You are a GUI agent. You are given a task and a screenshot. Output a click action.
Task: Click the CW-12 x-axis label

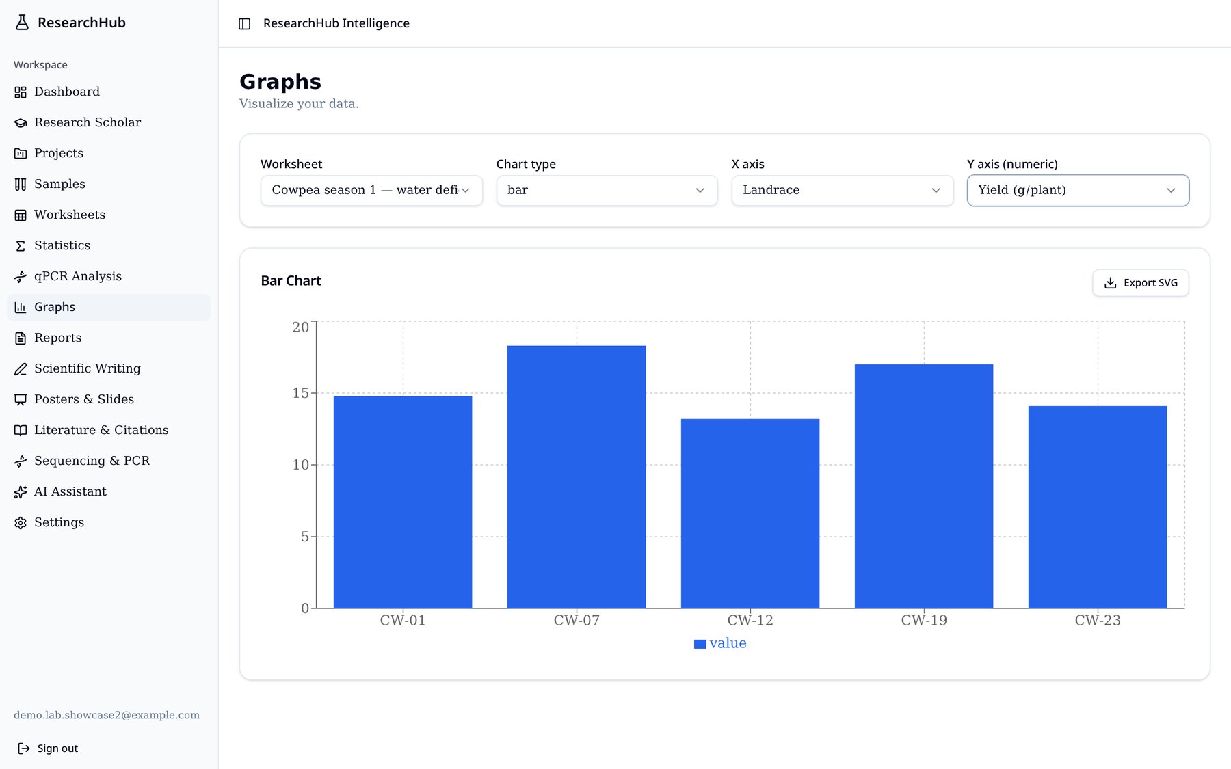pos(750,621)
